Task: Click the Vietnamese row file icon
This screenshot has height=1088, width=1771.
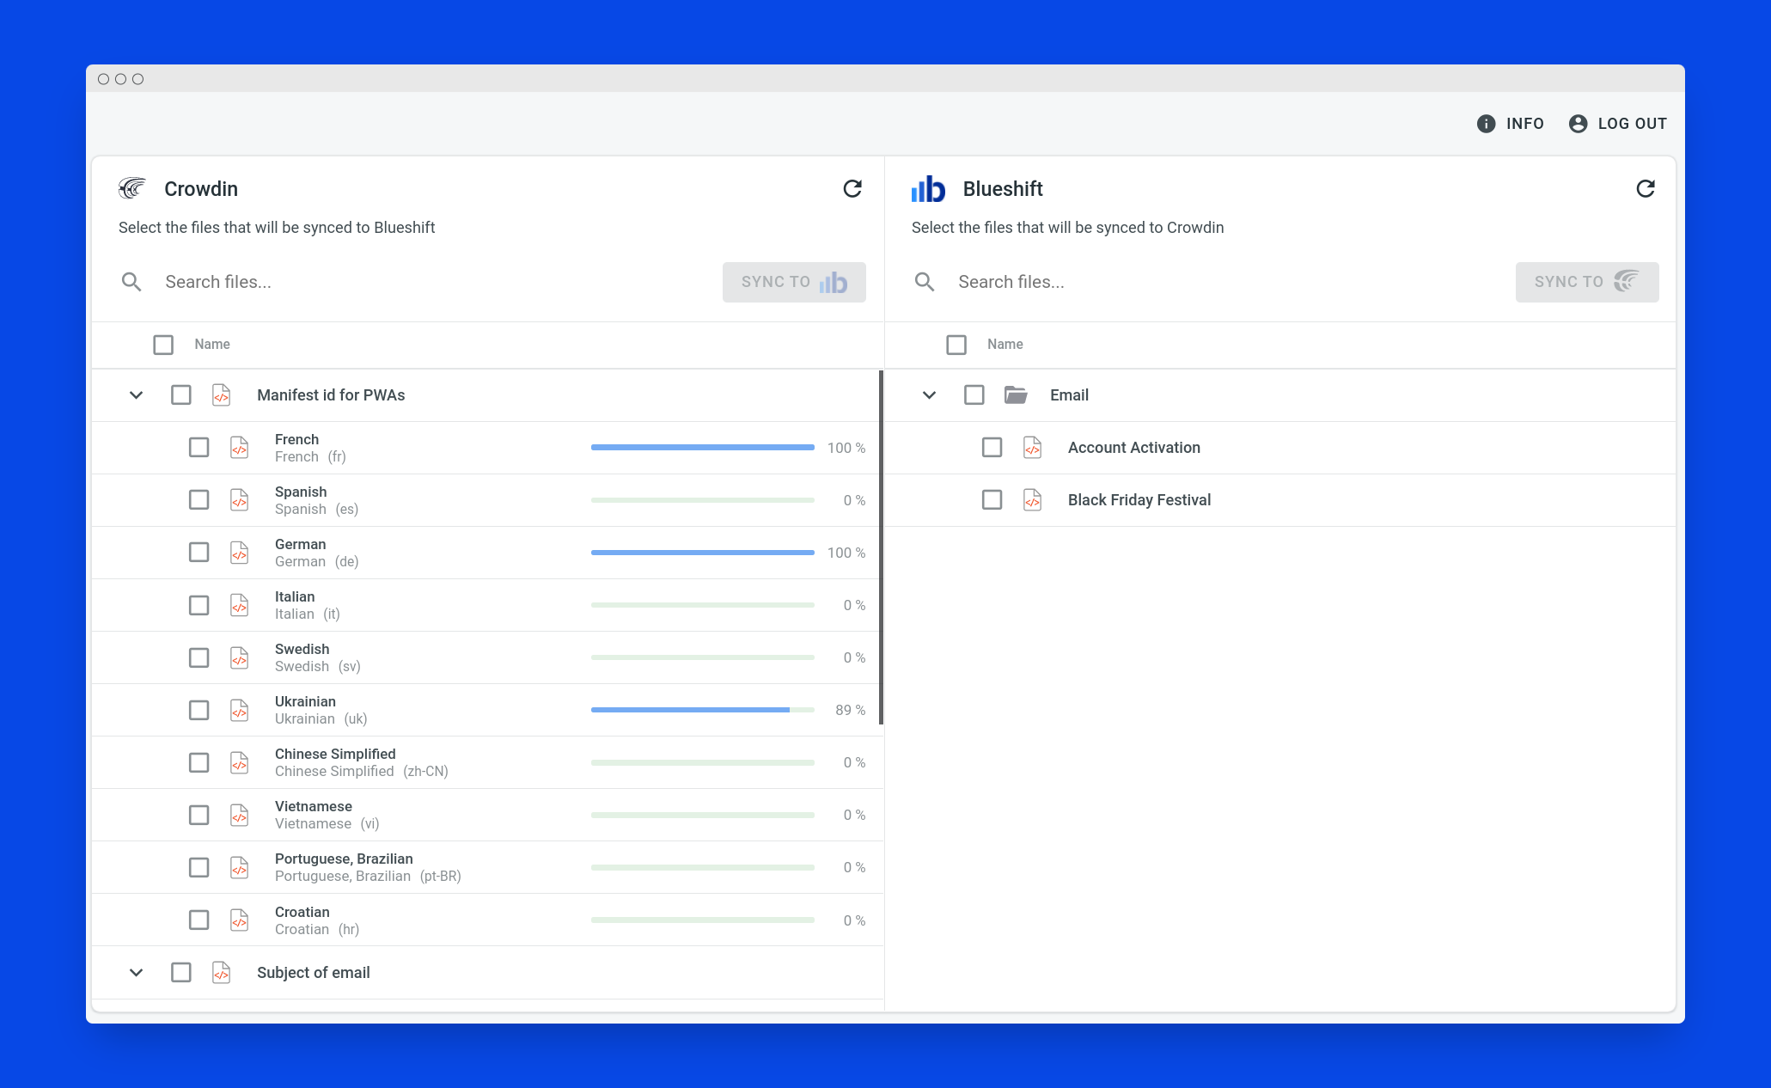Action: [x=239, y=815]
